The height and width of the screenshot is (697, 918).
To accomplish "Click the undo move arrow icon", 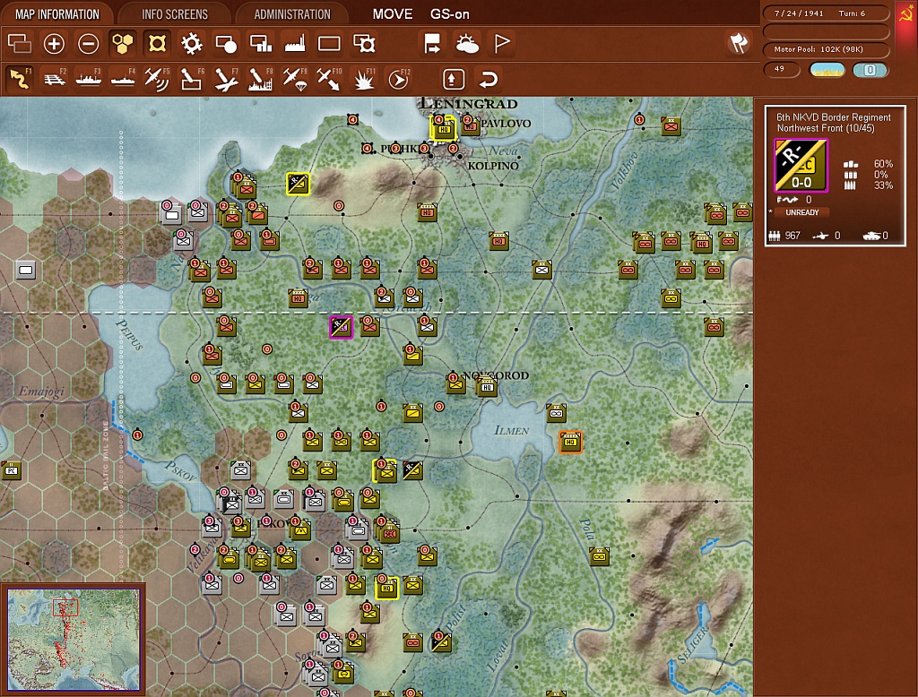I will pos(489,79).
